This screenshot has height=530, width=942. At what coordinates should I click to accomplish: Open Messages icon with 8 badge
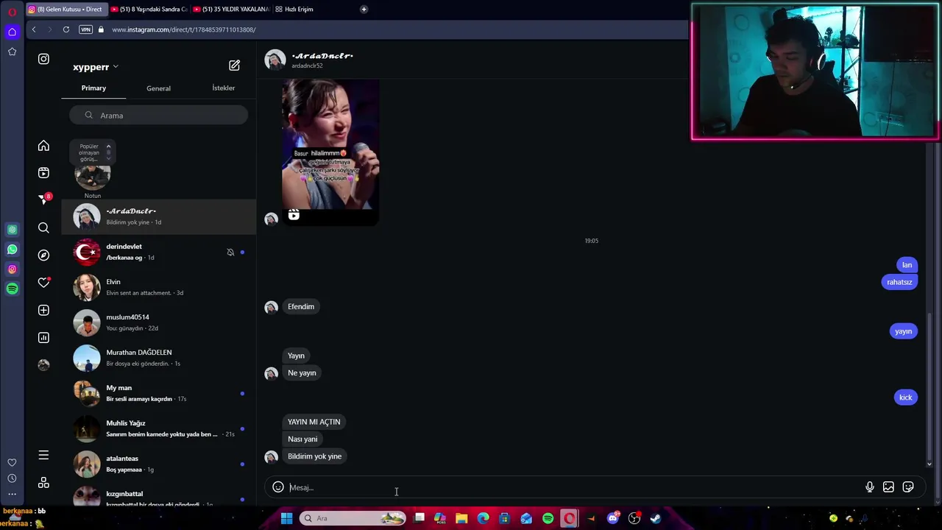(43, 199)
